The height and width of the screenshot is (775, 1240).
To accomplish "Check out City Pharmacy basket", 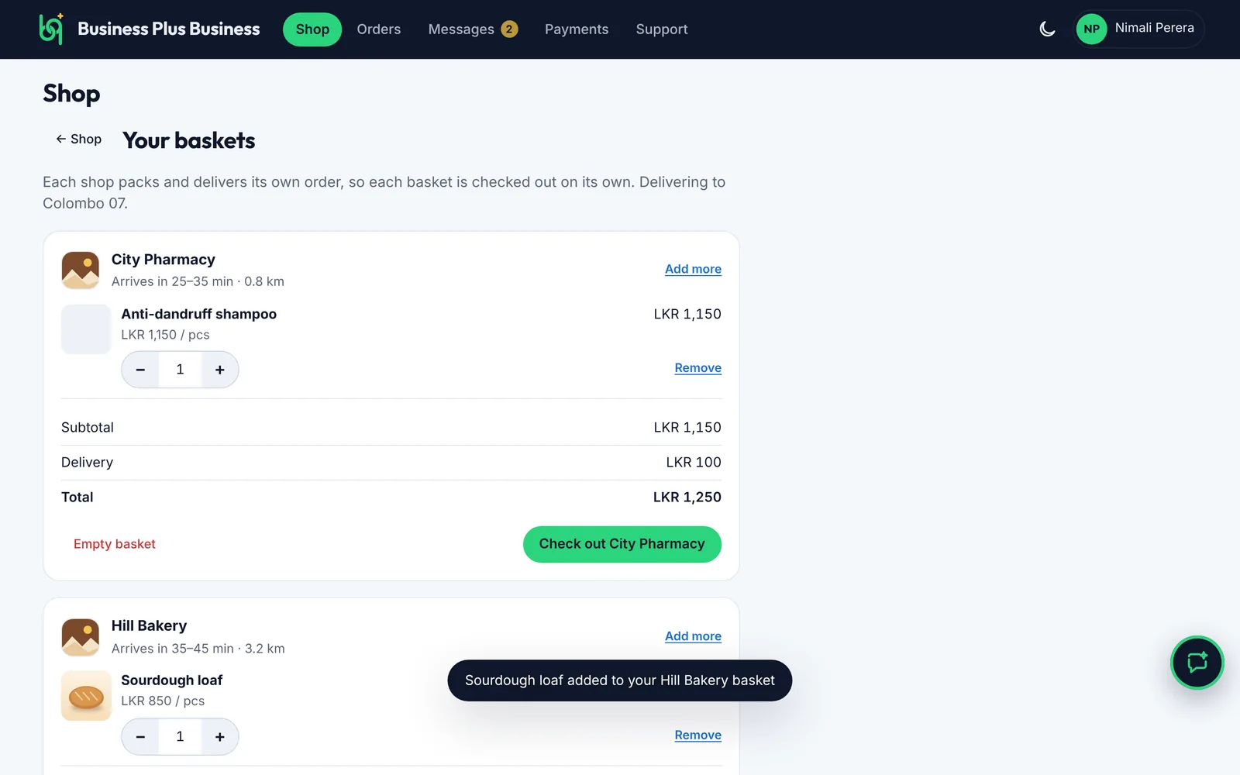I will point(622,544).
